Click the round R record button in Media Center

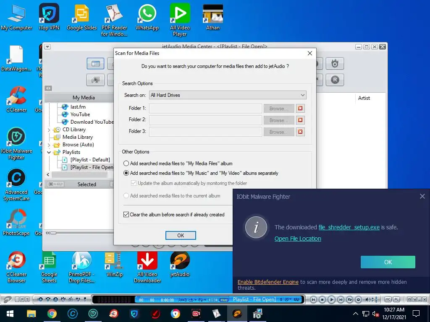click(335, 80)
